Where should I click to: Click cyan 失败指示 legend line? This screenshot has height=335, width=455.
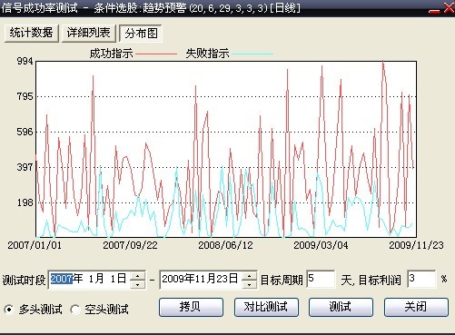click(x=252, y=54)
